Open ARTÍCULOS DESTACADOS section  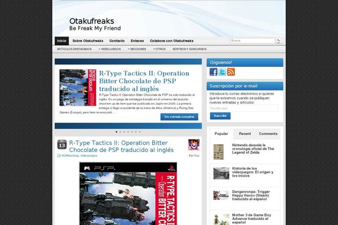[x=74, y=49]
